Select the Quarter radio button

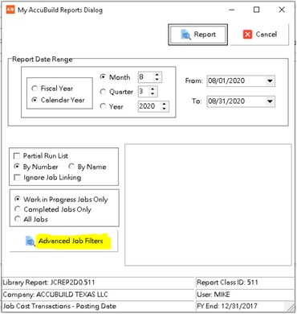click(x=103, y=92)
